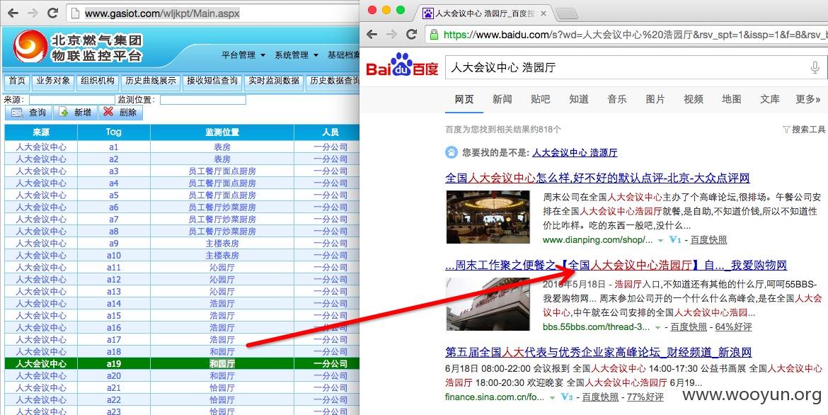Reload the Baidu search page

pyautogui.click(x=411, y=35)
